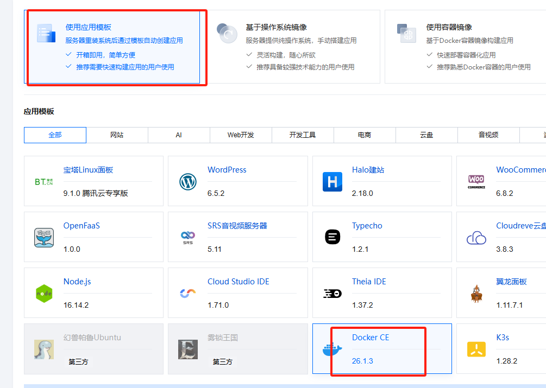Select the K3s template name
The width and height of the screenshot is (546, 388).
click(x=503, y=338)
